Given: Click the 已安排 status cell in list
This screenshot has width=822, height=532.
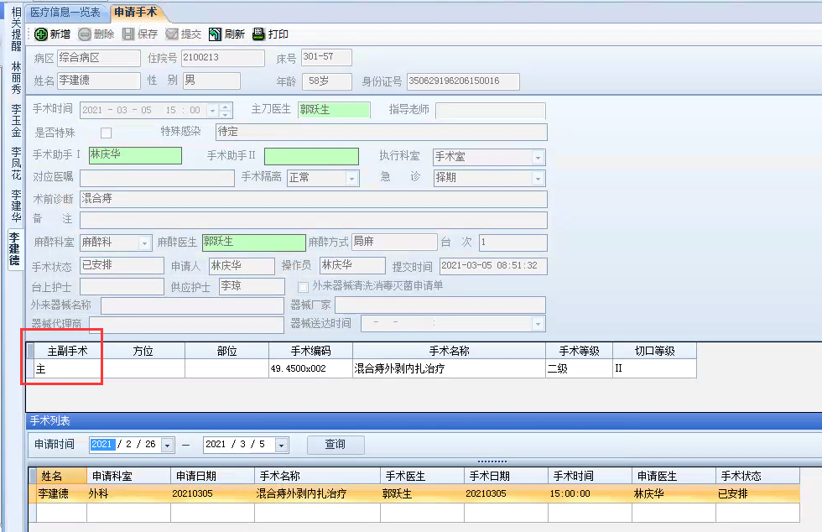Looking at the screenshot, I should click(757, 493).
